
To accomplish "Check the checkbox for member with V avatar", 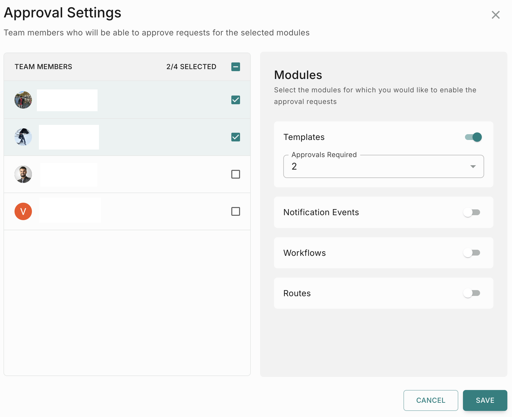I will [235, 211].
